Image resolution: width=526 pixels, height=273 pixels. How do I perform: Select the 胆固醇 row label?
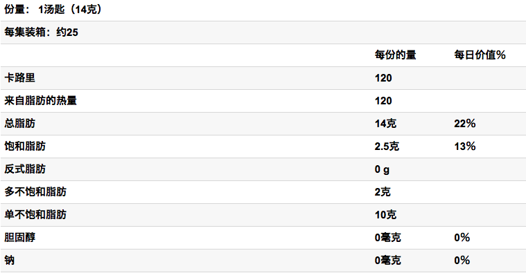[20, 237]
